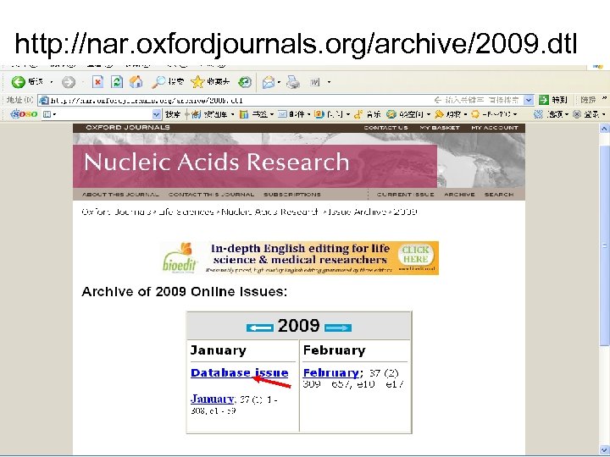Open Favorites with yellow star icon
Screen dimensions: 610x457
pos(197,82)
